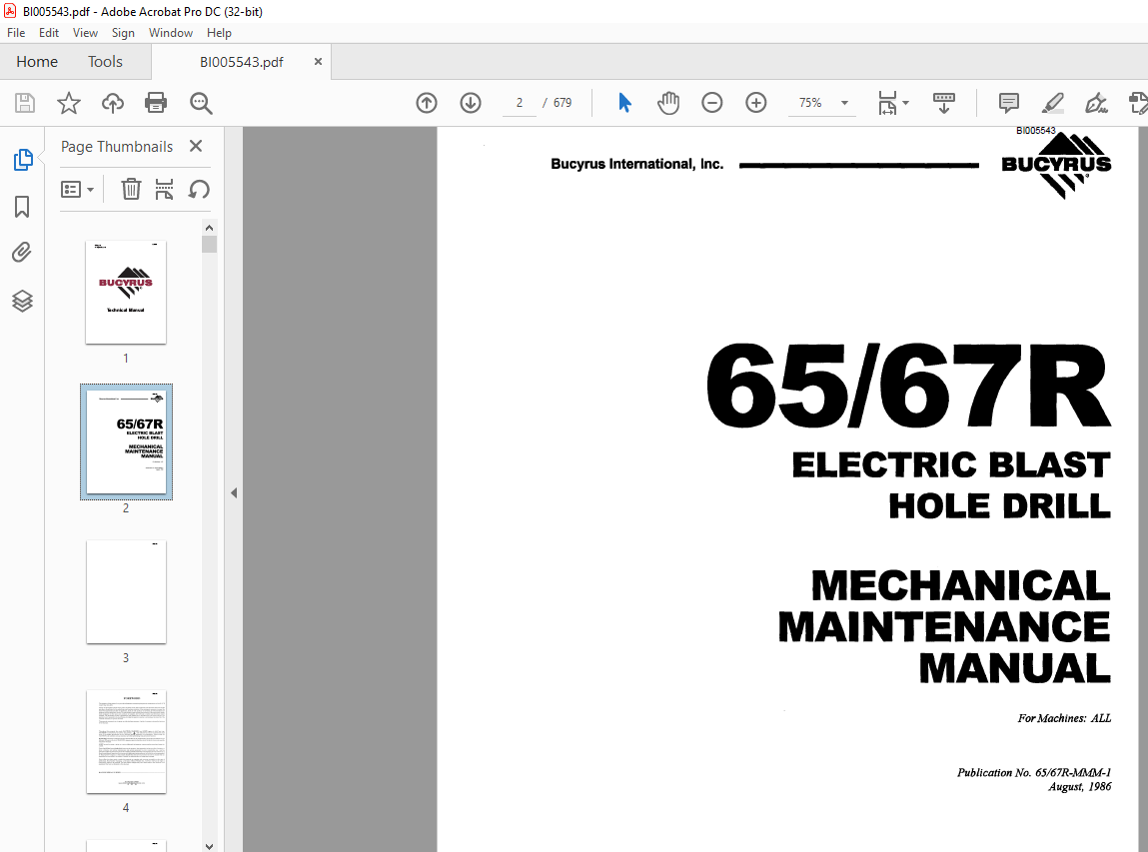Click the '679' total pages text
This screenshot has width=1148, height=852.
[x=563, y=103]
